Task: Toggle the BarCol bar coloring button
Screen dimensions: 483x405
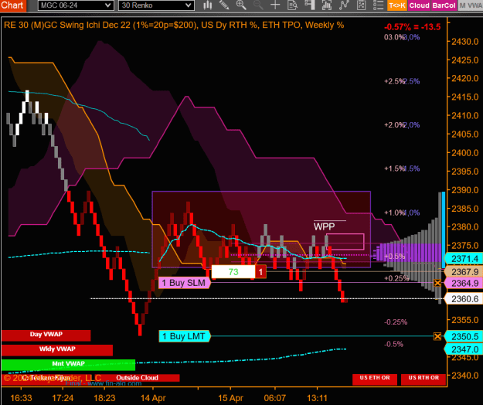Action: (x=444, y=5)
